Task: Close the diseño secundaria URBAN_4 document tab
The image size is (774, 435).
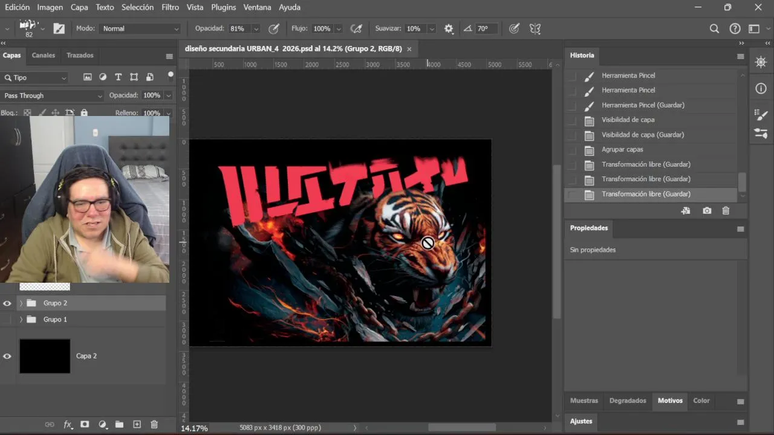Action: (x=409, y=48)
